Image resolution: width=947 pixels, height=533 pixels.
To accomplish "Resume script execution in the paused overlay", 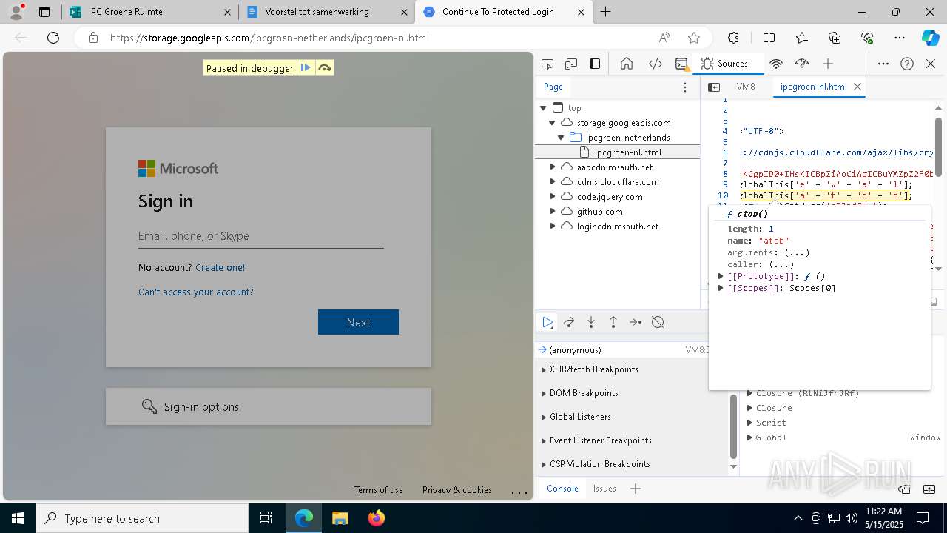I will pyautogui.click(x=306, y=68).
